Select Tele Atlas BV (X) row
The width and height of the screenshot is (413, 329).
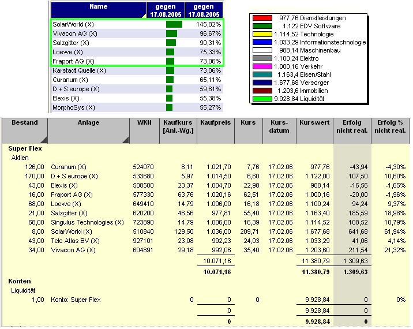[x=205, y=241]
